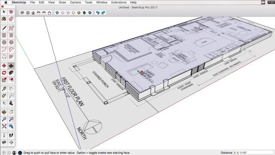Select the Freehand squiggle tool
The width and height of the screenshot is (275, 155).
tap(11, 28)
